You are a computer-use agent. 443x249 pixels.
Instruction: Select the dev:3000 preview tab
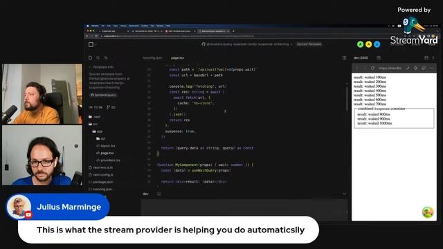click(361, 58)
